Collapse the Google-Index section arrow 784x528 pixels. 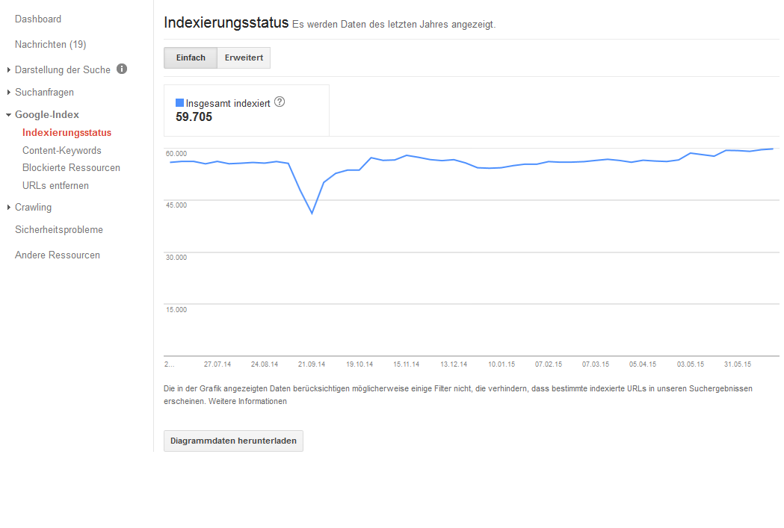coord(8,115)
